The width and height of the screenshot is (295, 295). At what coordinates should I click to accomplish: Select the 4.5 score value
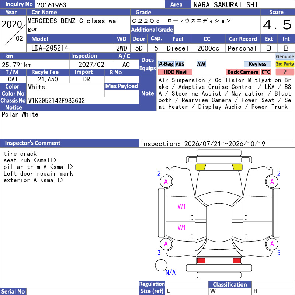pyautogui.click(x=277, y=25)
